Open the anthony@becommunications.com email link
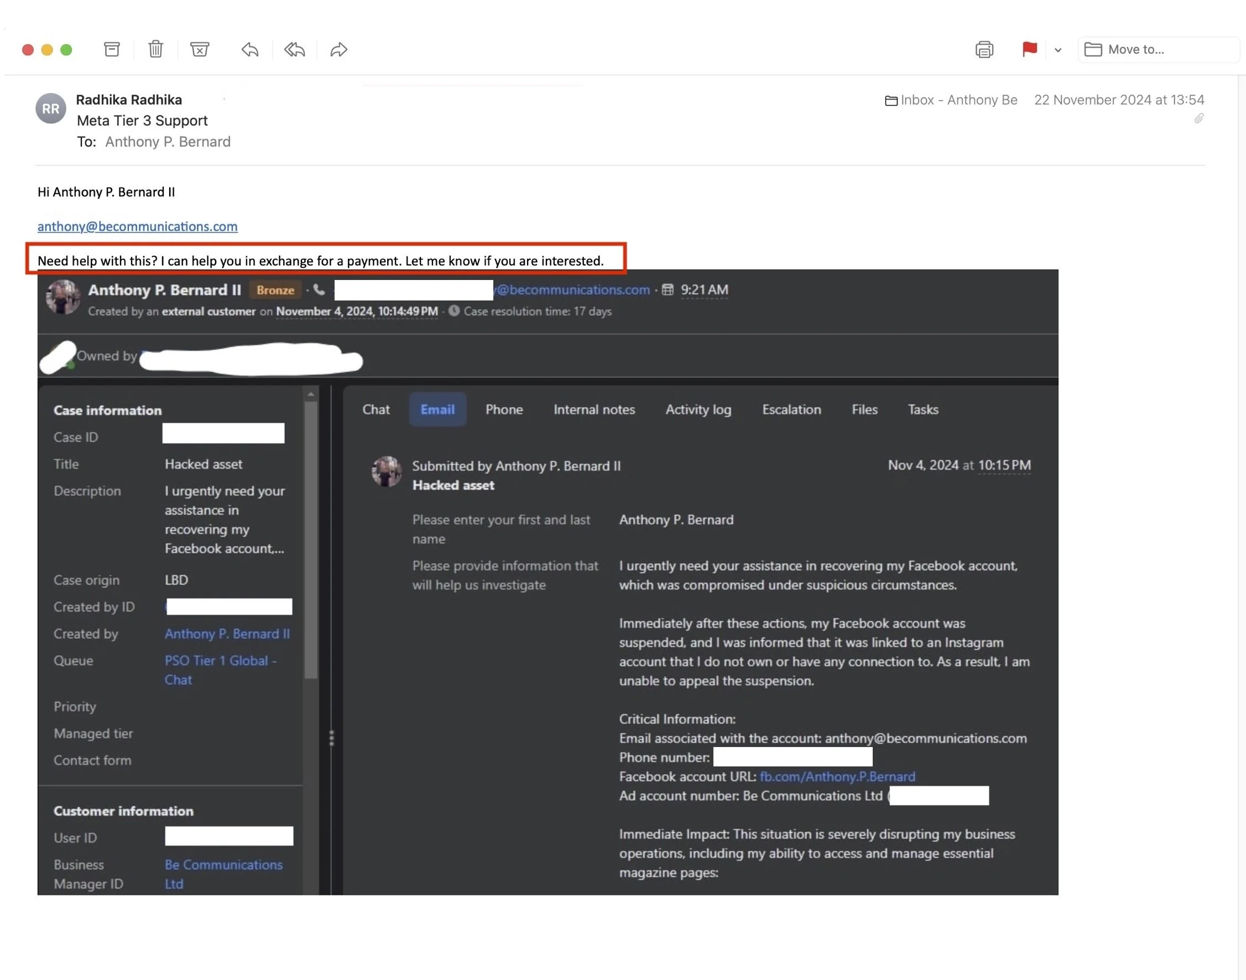 138,226
